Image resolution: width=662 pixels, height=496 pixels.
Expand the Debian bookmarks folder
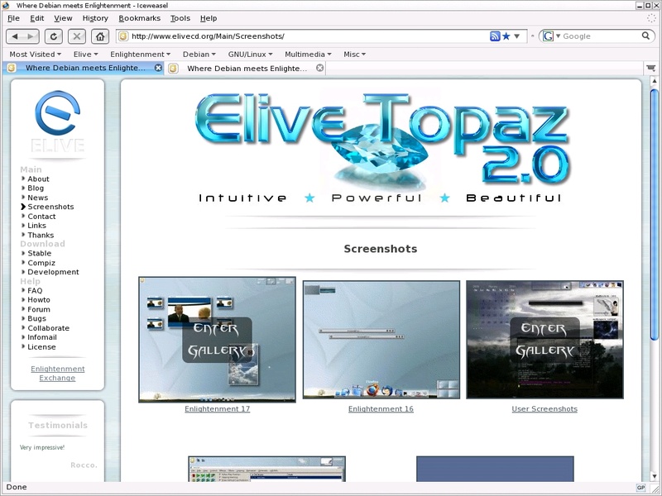(x=199, y=55)
